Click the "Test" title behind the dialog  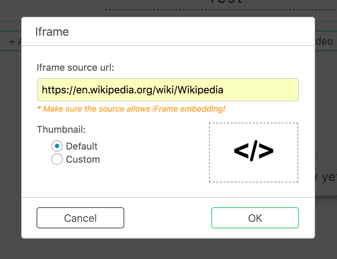click(226, 2)
